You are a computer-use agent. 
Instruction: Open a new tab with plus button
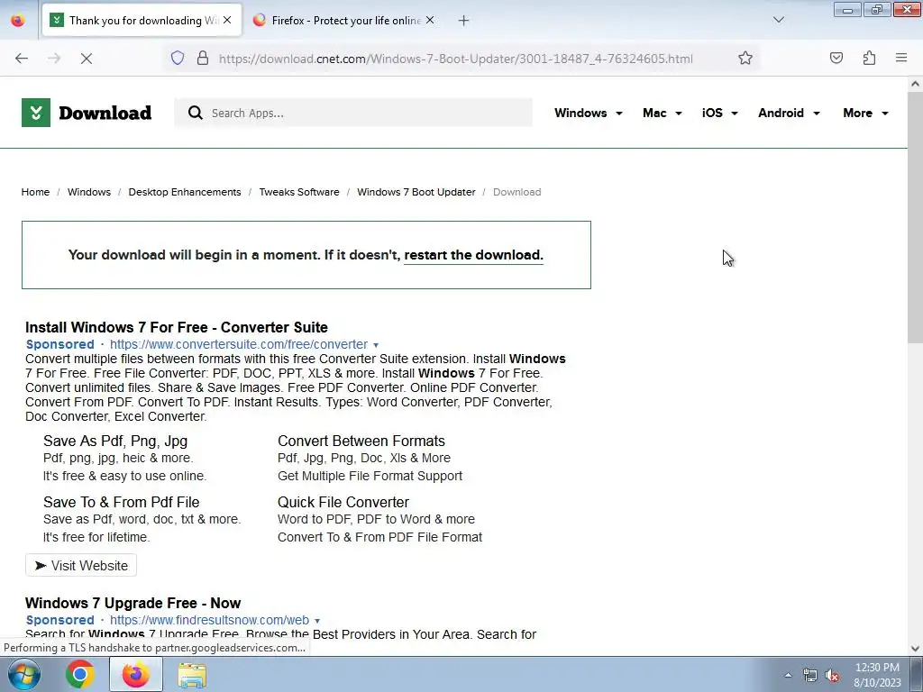[464, 21]
